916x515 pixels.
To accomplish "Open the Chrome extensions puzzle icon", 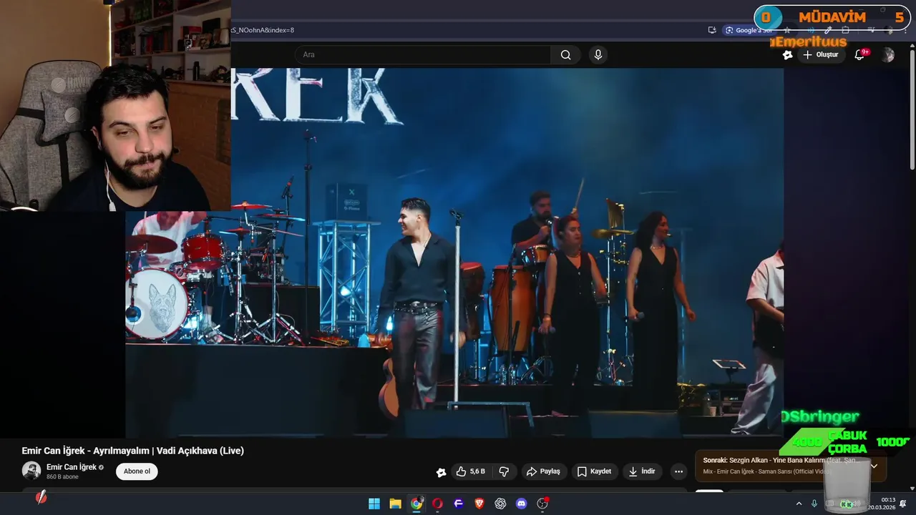I will tap(845, 30).
